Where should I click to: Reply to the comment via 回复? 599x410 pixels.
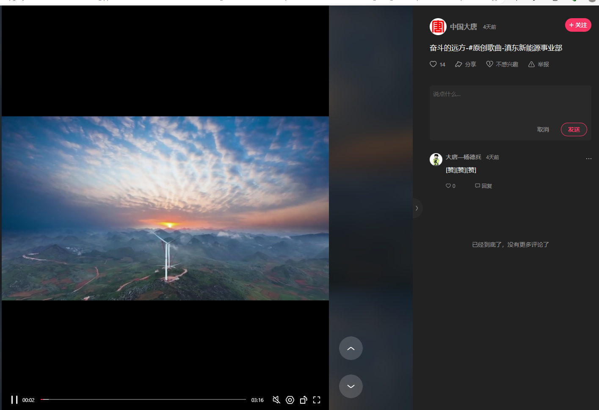point(483,185)
